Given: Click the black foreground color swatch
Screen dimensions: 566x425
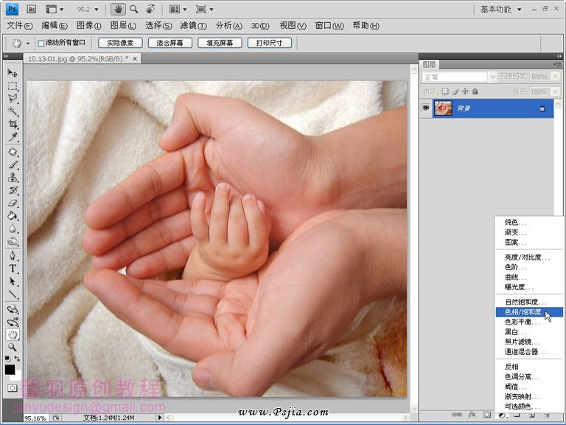Looking at the screenshot, I should (x=10, y=369).
